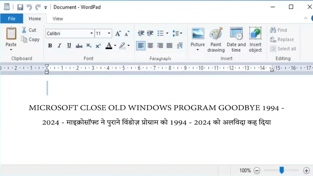
Task: Switch to the View tab
Action: click(x=58, y=19)
